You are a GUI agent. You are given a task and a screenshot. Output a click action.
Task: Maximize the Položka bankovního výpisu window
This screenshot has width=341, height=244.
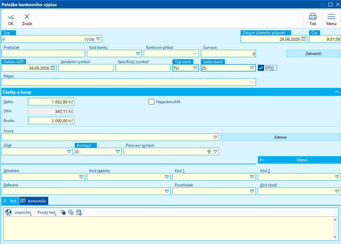click(330, 4)
